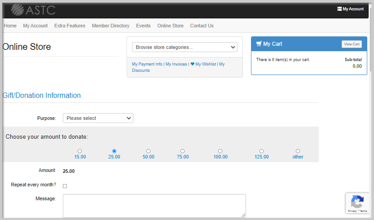Click the heart icon beside My Wishlist
374x220 pixels.
[193, 64]
